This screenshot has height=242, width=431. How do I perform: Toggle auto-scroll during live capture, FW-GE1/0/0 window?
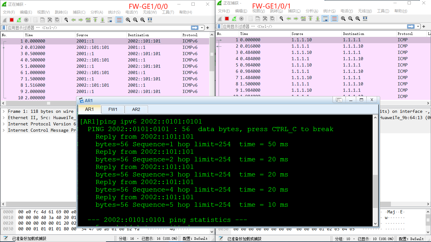[x=110, y=20]
